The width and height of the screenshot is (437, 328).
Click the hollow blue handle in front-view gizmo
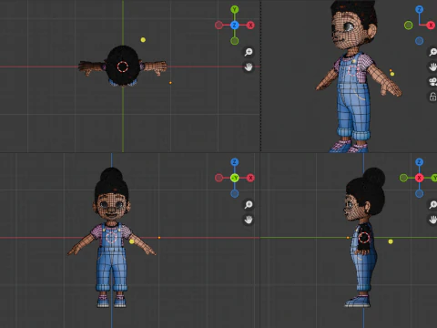(234, 193)
